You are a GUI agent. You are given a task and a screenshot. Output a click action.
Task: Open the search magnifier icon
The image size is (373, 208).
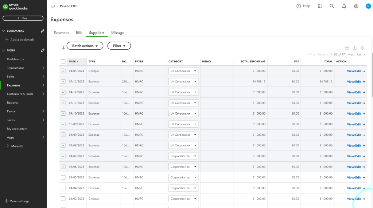tap(332, 6)
